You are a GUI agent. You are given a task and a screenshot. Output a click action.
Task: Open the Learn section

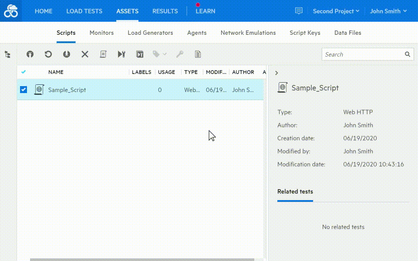tap(205, 11)
